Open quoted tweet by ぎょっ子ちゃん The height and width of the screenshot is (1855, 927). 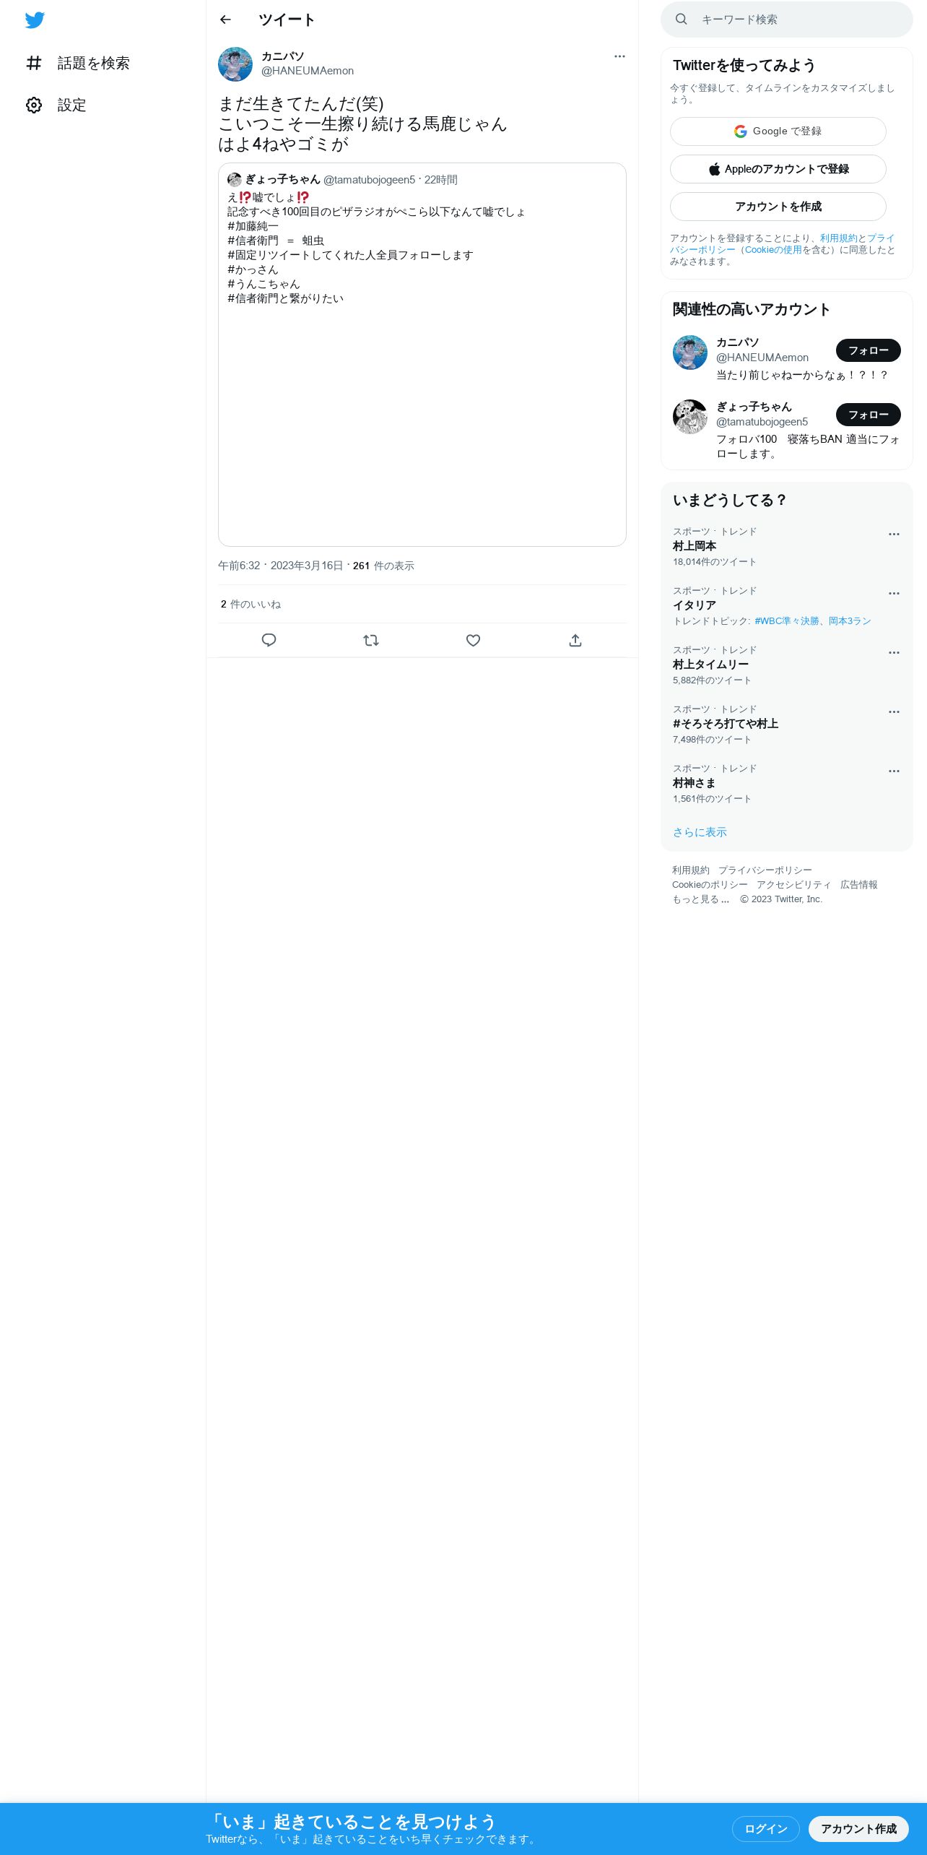(x=422, y=354)
